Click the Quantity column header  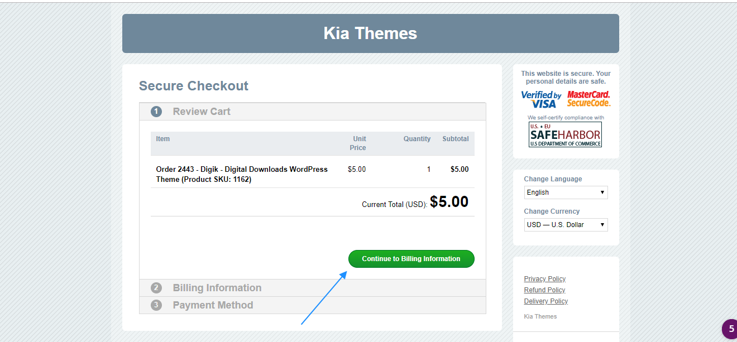[417, 139]
